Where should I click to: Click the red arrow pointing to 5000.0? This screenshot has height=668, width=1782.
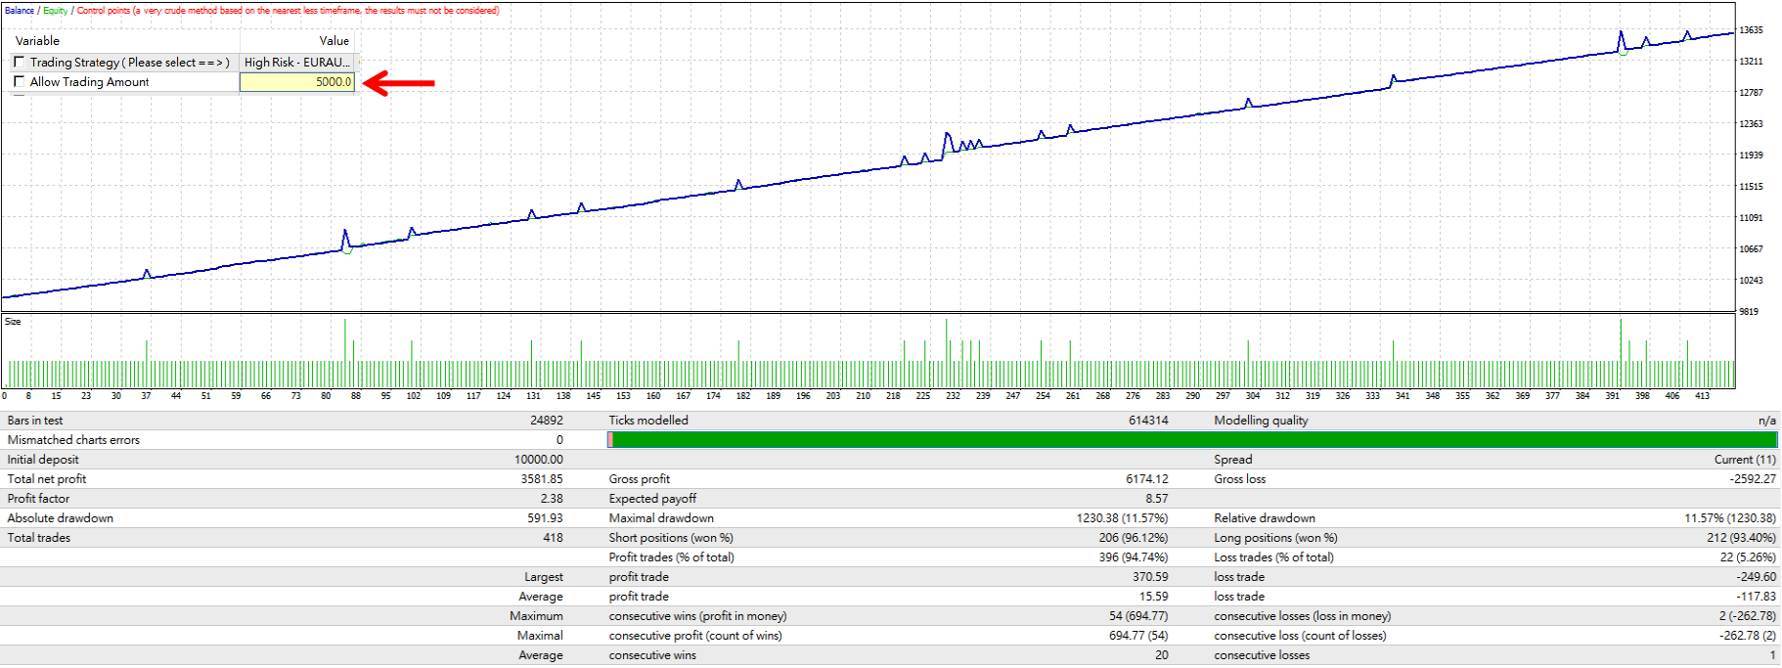(399, 83)
